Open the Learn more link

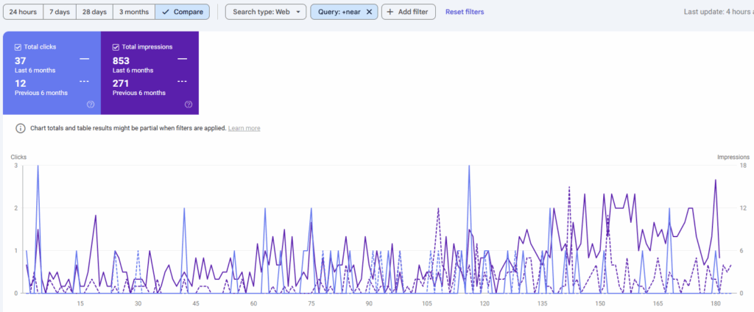click(244, 128)
